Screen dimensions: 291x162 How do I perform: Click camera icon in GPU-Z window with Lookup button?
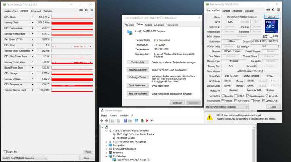pos(268,10)
